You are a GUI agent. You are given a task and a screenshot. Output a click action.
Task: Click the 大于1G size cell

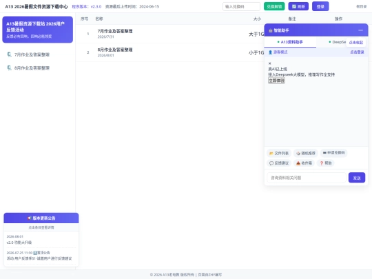256,34
